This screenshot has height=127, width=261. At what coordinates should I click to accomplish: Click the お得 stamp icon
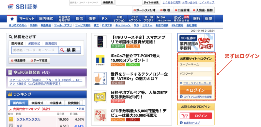(100, 115)
